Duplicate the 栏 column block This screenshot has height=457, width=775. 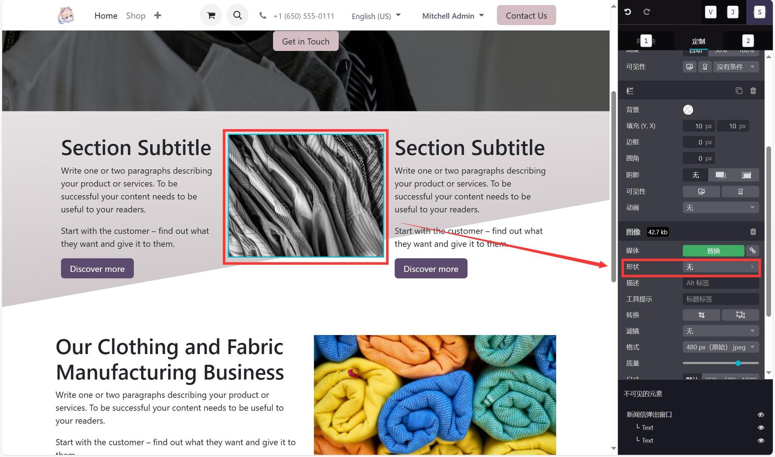pyautogui.click(x=739, y=90)
